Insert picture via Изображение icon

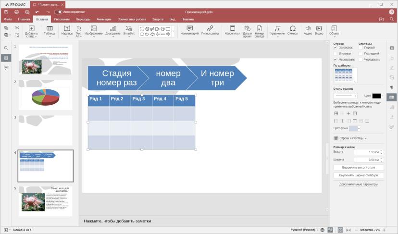pos(93,31)
